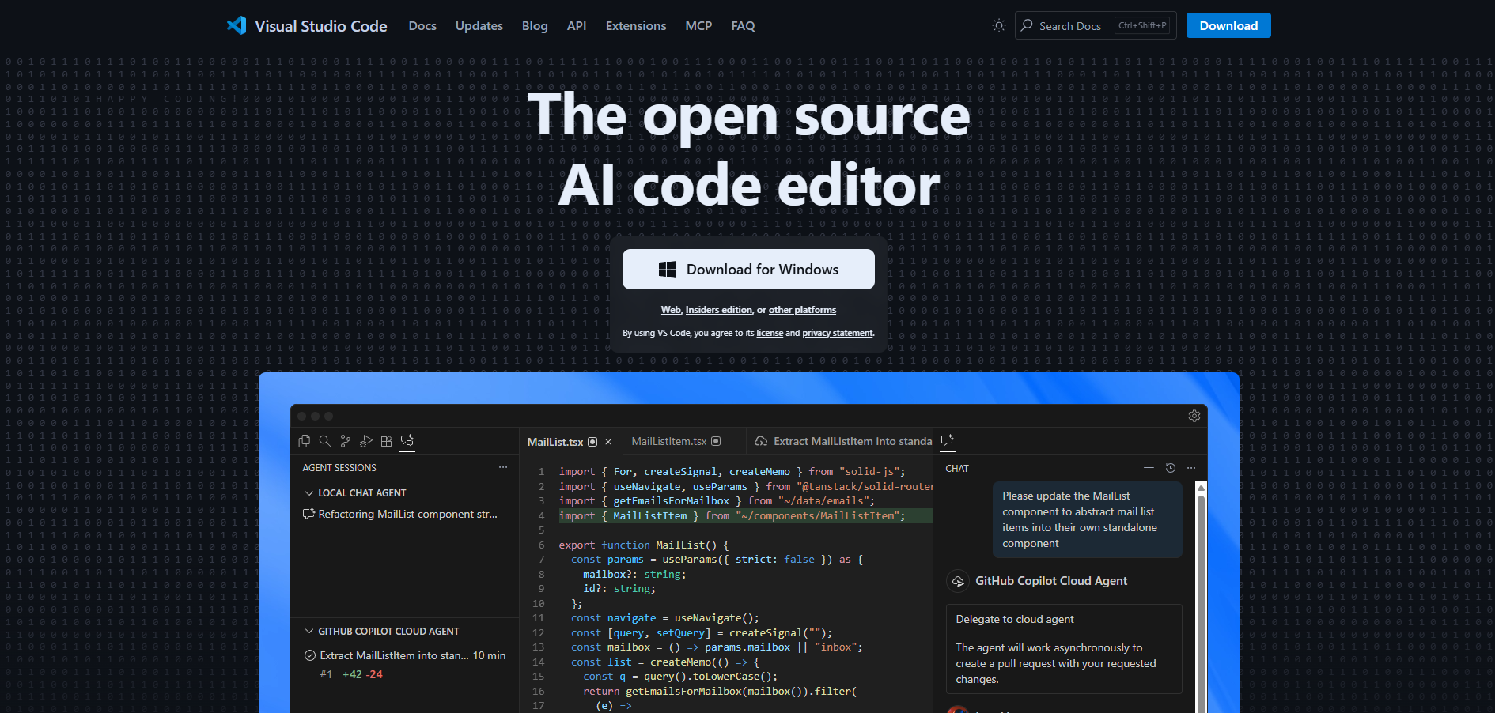Click the '+42' additions count
This screenshot has height=713, width=1495.
pyautogui.click(x=352, y=674)
